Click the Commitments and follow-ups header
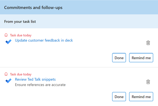The image size is (158, 106). point(33,8)
